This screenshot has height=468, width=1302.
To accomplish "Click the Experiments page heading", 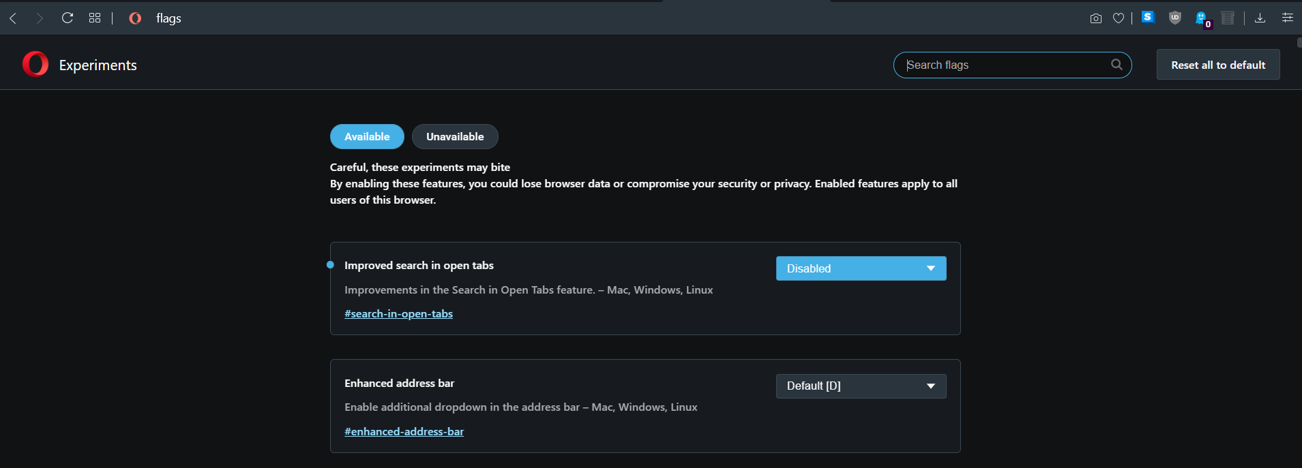I will click(x=98, y=65).
